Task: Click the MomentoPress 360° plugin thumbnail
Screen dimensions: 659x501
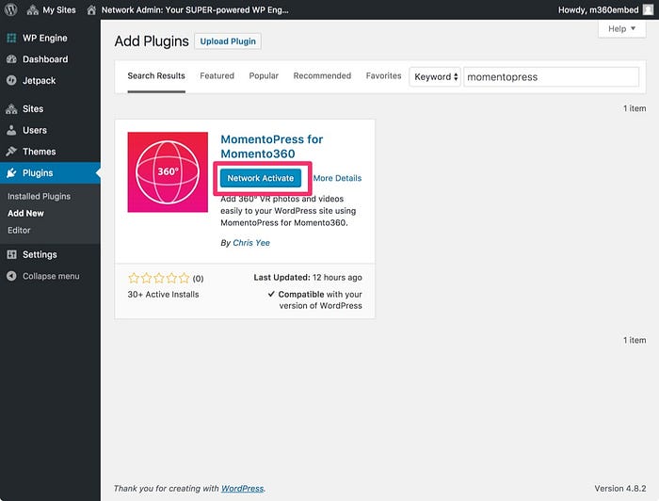Action: coord(168,172)
